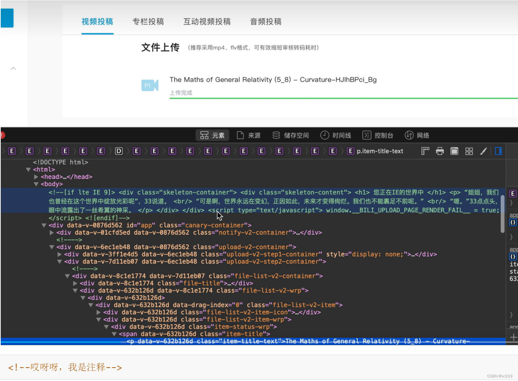Collapse the file-list-v2-container div
The height and width of the screenshot is (381, 518).
point(67,276)
